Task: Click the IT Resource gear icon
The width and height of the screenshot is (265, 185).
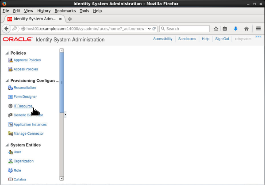Action: [10, 106]
